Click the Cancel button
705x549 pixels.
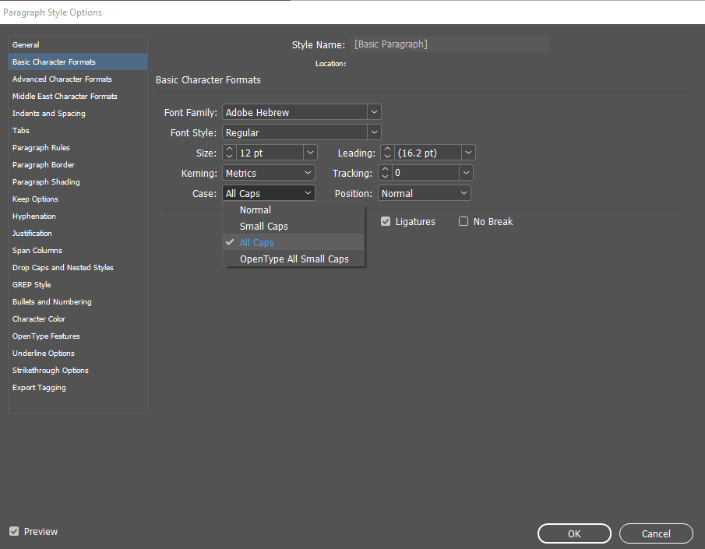point(656,533)
